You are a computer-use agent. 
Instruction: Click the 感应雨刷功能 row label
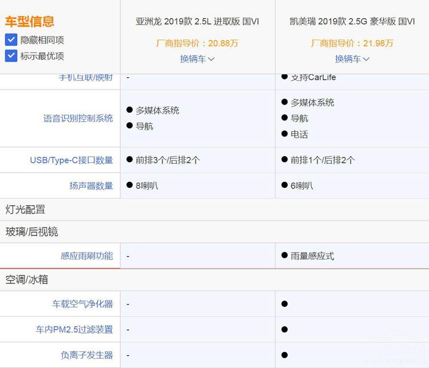pyautogui.click(x=86, y=256)
